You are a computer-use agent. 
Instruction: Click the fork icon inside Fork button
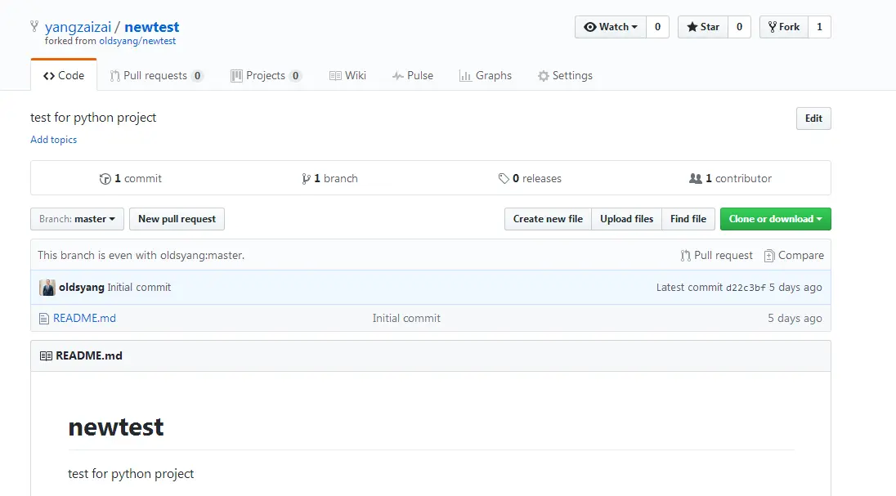773,27
